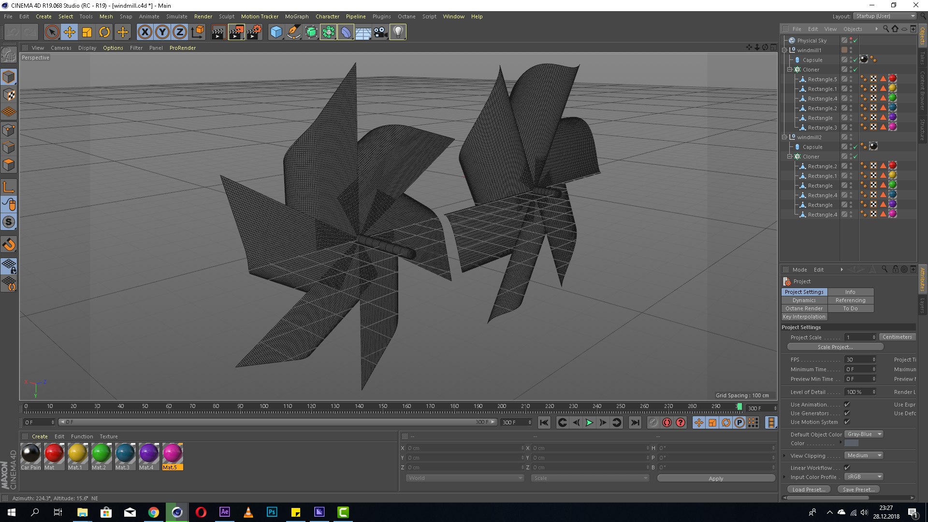
Task: Collapse the Cloner under windmill1
Action: (790, 69)
